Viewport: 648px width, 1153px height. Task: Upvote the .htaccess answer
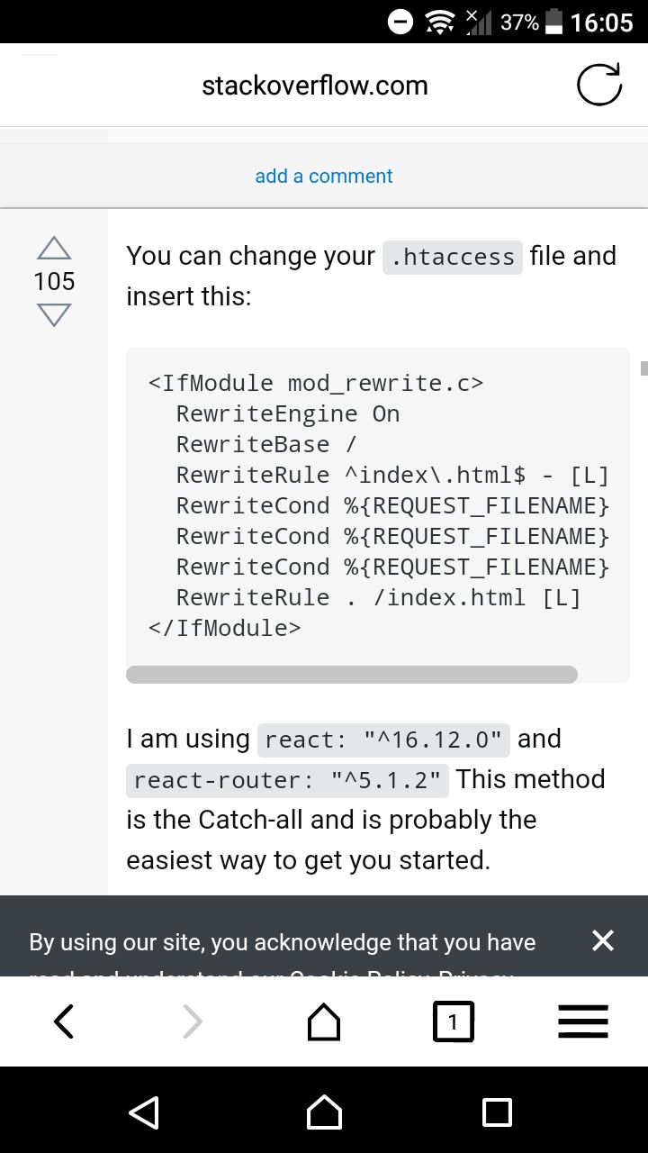54,249
